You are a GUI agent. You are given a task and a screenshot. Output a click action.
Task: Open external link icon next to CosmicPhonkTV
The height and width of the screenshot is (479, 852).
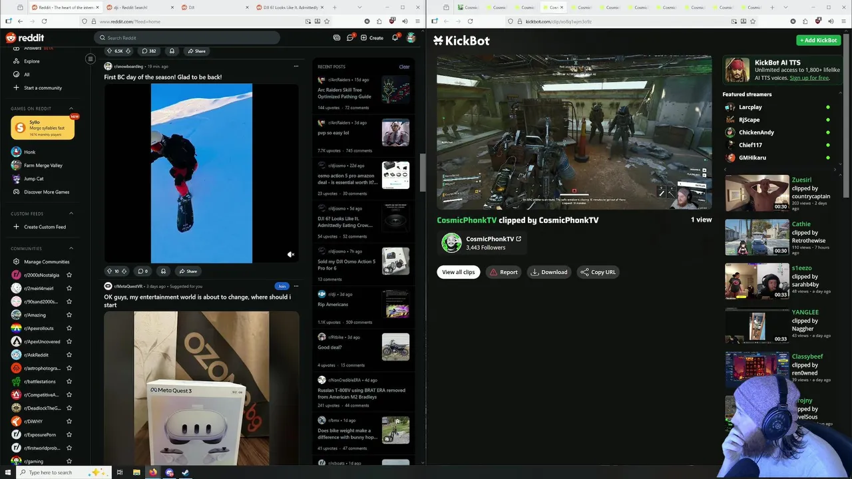coord(519,239)
